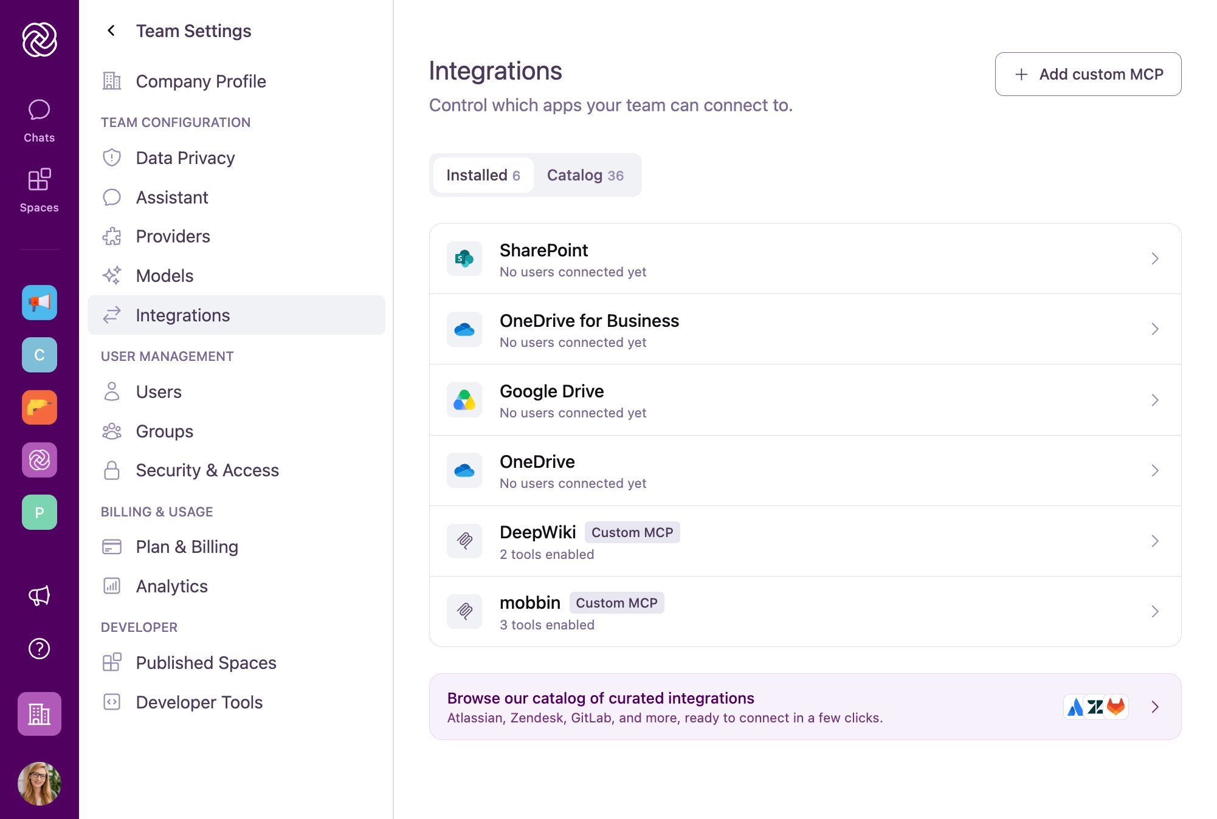Screen dimensions: 1217x819
Task: Open Data Privacy settings
Action: click(236, 158)
